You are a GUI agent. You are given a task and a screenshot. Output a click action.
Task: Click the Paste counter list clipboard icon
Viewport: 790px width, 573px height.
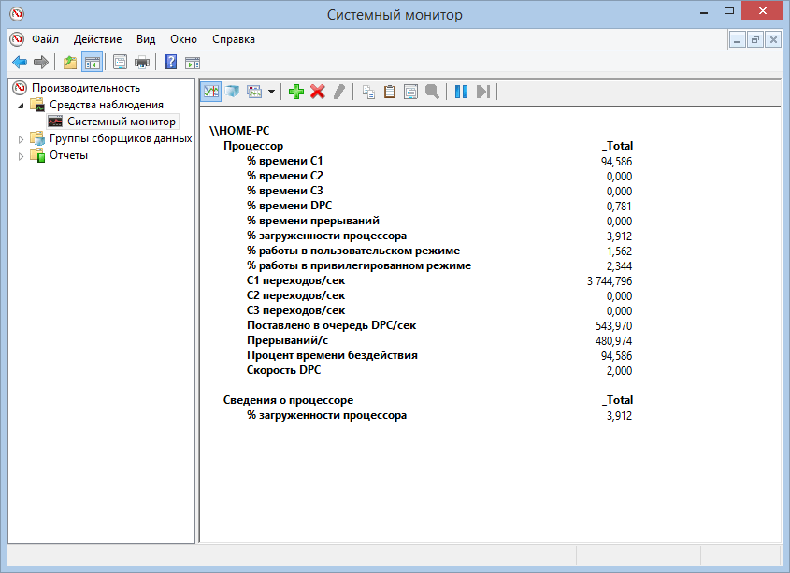(390, 92)
